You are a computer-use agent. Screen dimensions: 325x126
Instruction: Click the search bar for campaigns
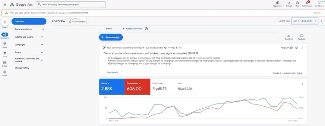pos(70,4)
